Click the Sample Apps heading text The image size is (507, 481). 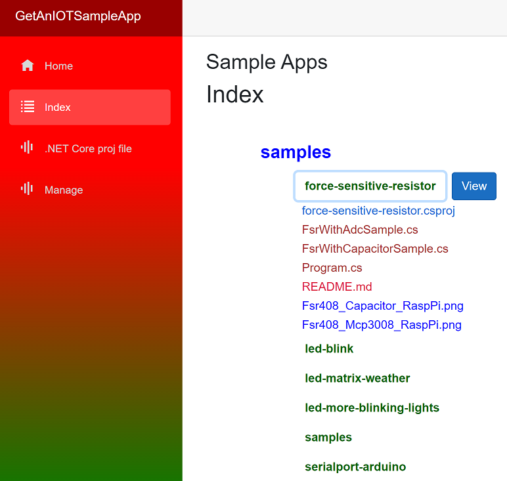tap(267, 62)
